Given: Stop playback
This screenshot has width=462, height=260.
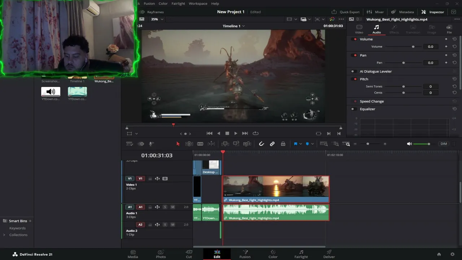Looking at the screenshot, I should [227, 133].
